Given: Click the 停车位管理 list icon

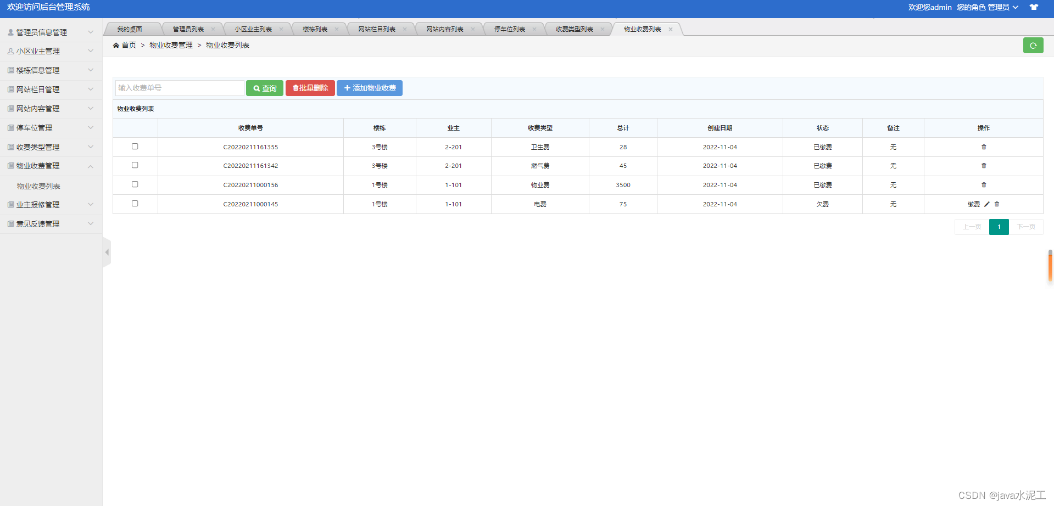Looking at the screenshot, I should pyautogui.click(x=10, y=128).
